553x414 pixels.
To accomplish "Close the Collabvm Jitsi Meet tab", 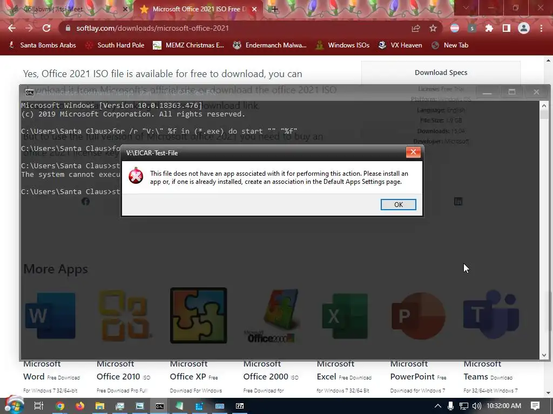I will [x=125, y=9].
